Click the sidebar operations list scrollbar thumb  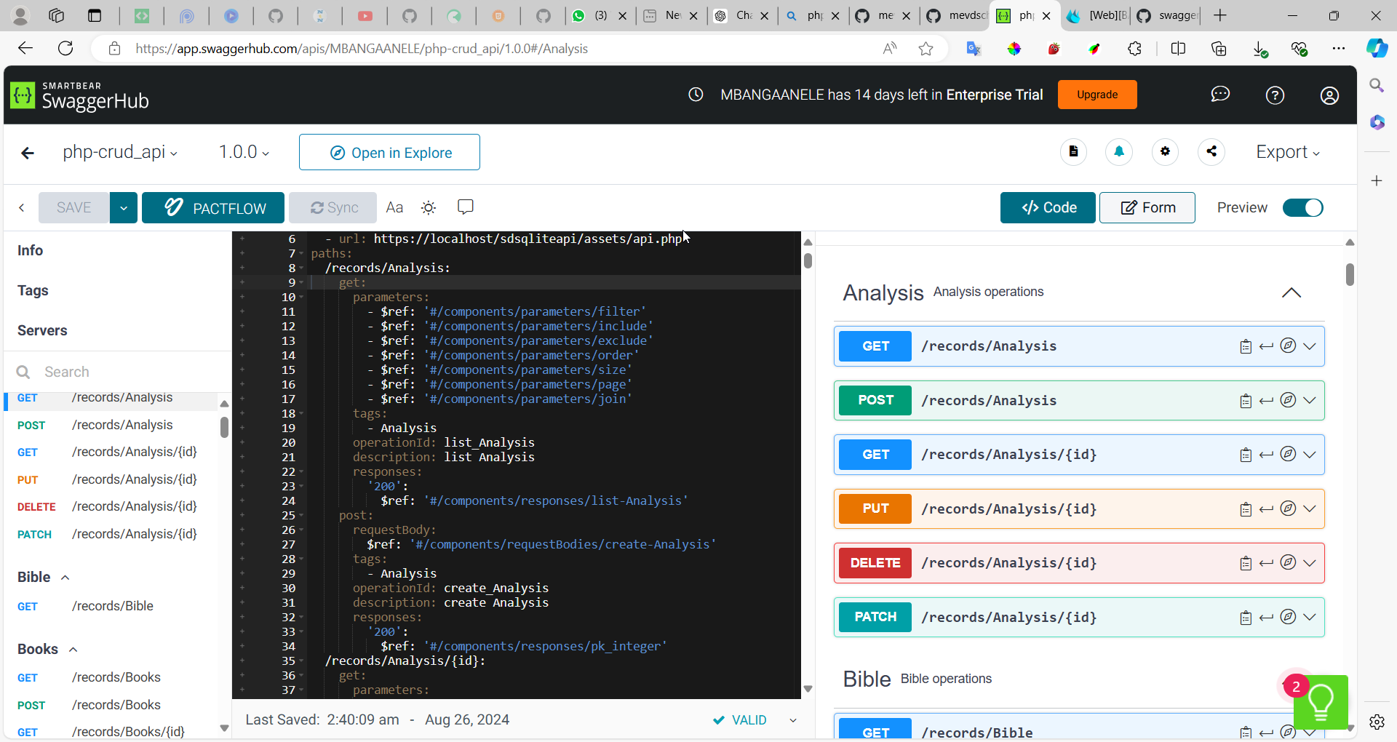[x=224, y=427]
